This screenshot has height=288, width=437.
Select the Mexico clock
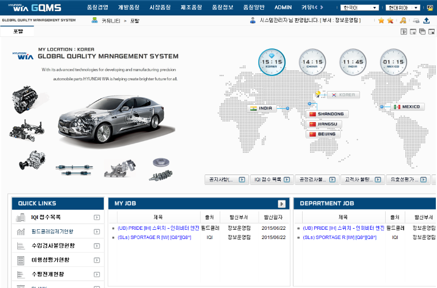tap(394, 62)
